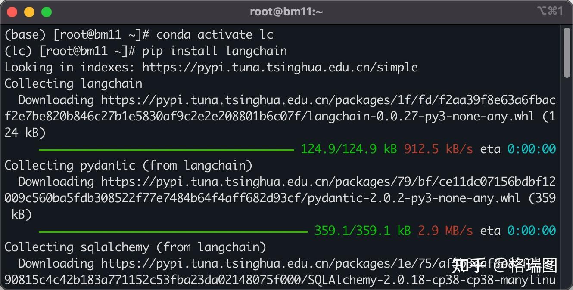
Task: Click the green fullscreen traffic light button
Action: [47, 12]
